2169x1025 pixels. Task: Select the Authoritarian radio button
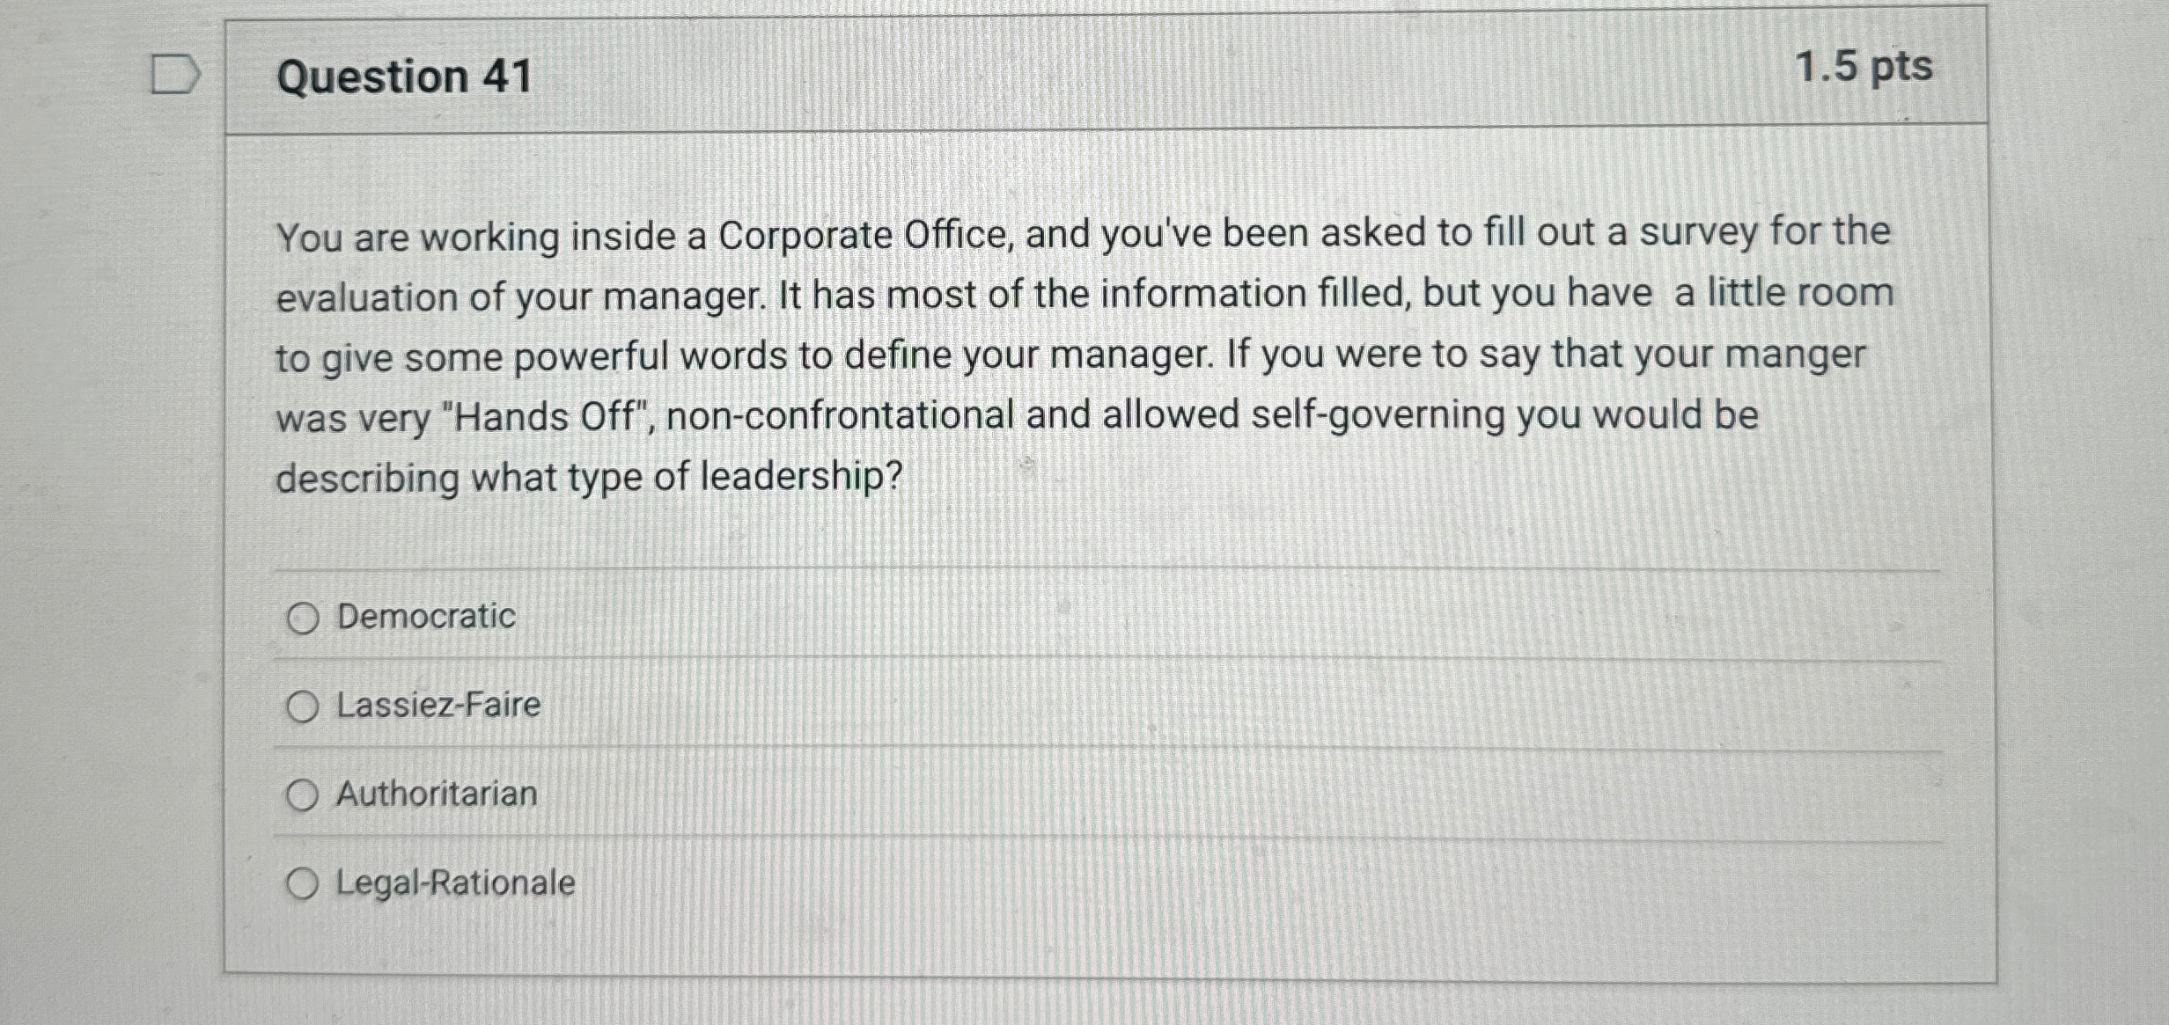(304, 794)
